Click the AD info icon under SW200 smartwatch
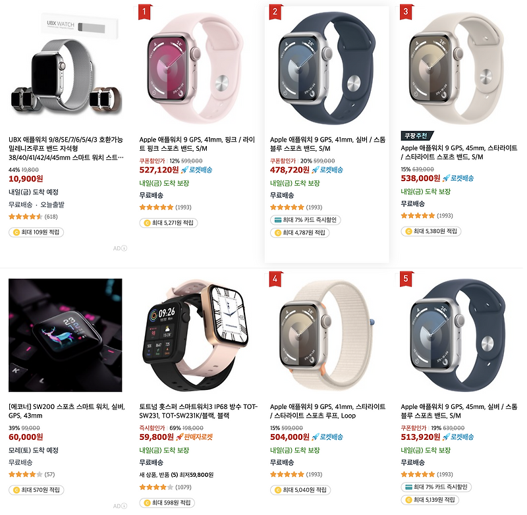 tap(124, 506)
